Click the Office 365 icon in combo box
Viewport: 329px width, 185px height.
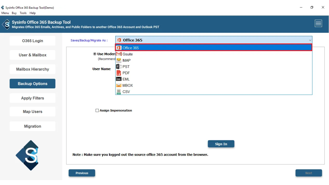tap(119, 40)
